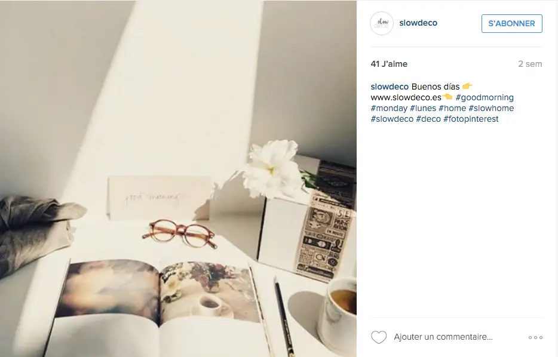
Task: Open the #fotopinterest hashtag
Action: click(x=471, y=119)
